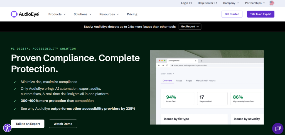The height and width of the screenshot is (135, 285).
Task: Click 'Issues by severity' heading
Action: click(x=247, y=119)
